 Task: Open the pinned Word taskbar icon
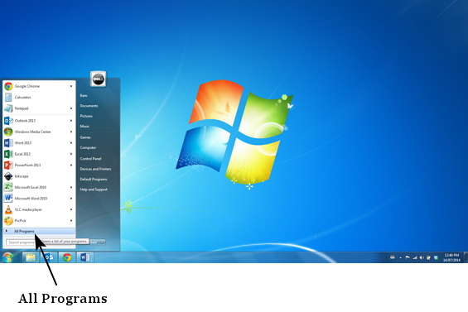tap(85, 257)
